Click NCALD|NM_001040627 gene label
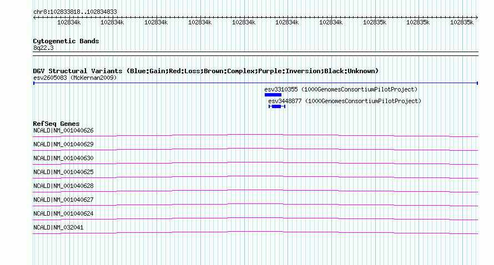Image resolution: width=494 pixels, height=265 pixels. (x=63, y=200)
